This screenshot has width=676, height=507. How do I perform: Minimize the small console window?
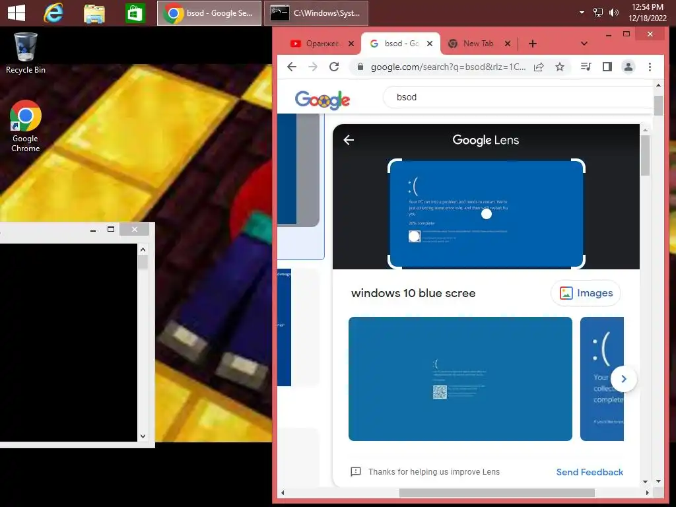[x=92, y=229]
